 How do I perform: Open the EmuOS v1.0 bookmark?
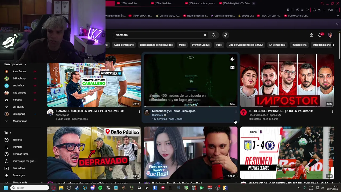tap(246, 16)
